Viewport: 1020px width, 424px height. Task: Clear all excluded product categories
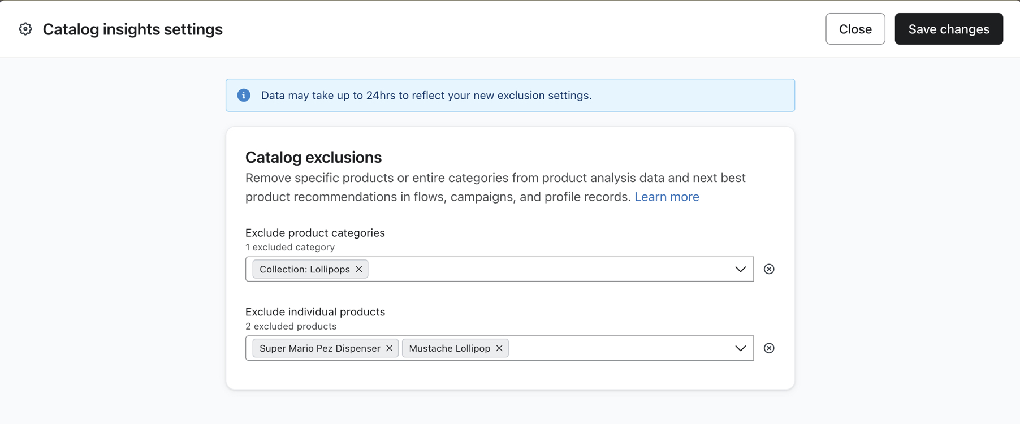point(769,269)
